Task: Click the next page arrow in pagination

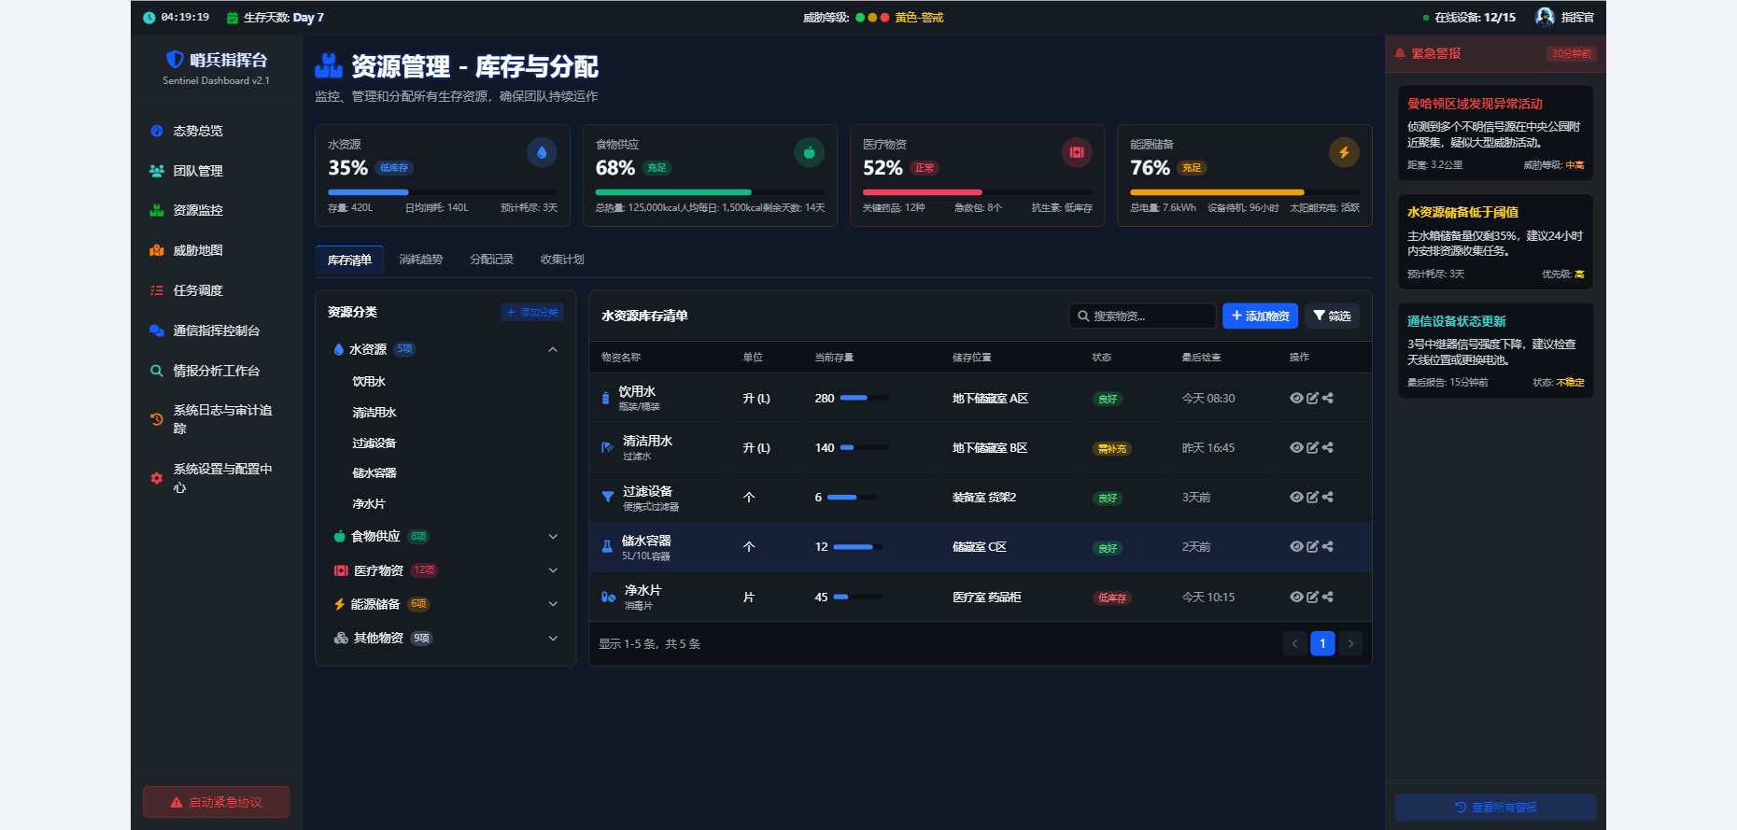Action: (1350, 643)
